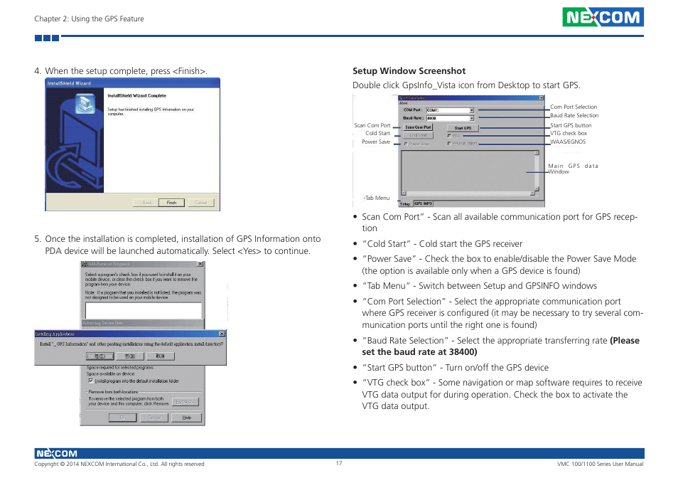Close the Installing Applications dialog
The width and height of the screenshot is (678, 478).
222,334
